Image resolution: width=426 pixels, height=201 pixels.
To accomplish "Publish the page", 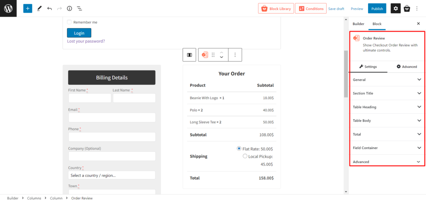I will (x=377, y=8).
